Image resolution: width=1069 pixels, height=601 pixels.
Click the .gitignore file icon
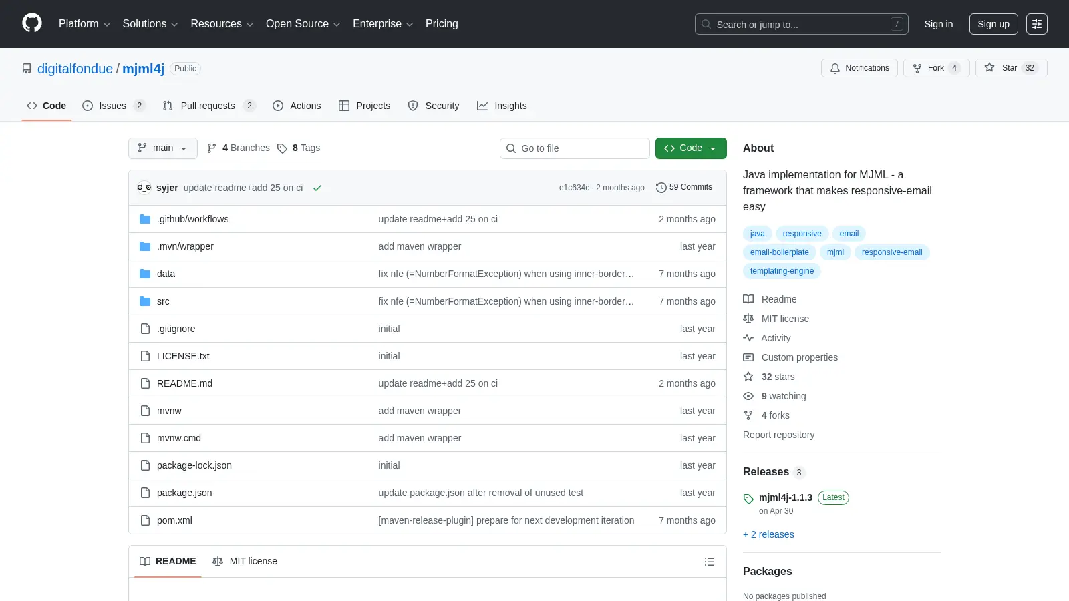coord(145,329)
